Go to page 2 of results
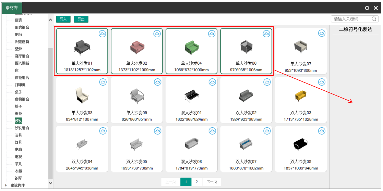 196,182
